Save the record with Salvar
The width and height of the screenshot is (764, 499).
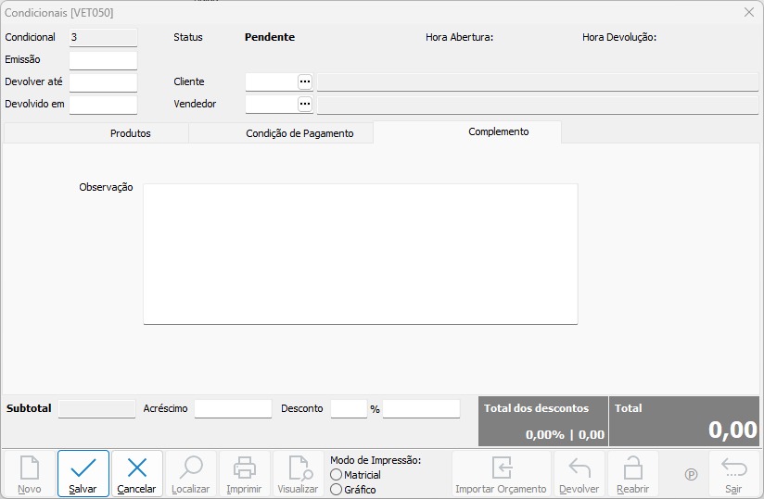pyautogui.click(x=83, y=473)
